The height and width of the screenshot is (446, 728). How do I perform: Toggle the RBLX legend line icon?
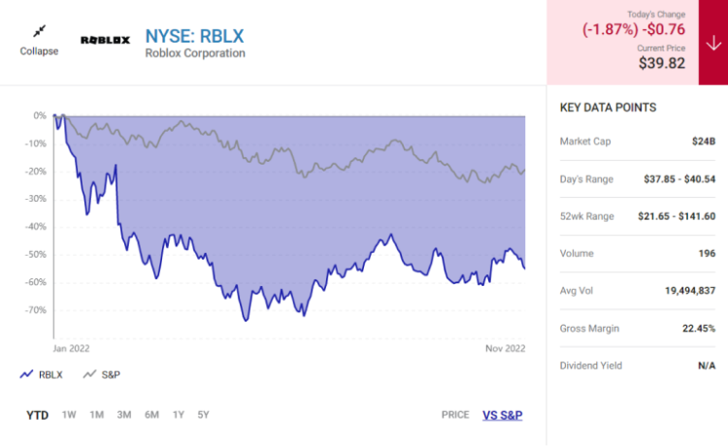coord(26,374)
